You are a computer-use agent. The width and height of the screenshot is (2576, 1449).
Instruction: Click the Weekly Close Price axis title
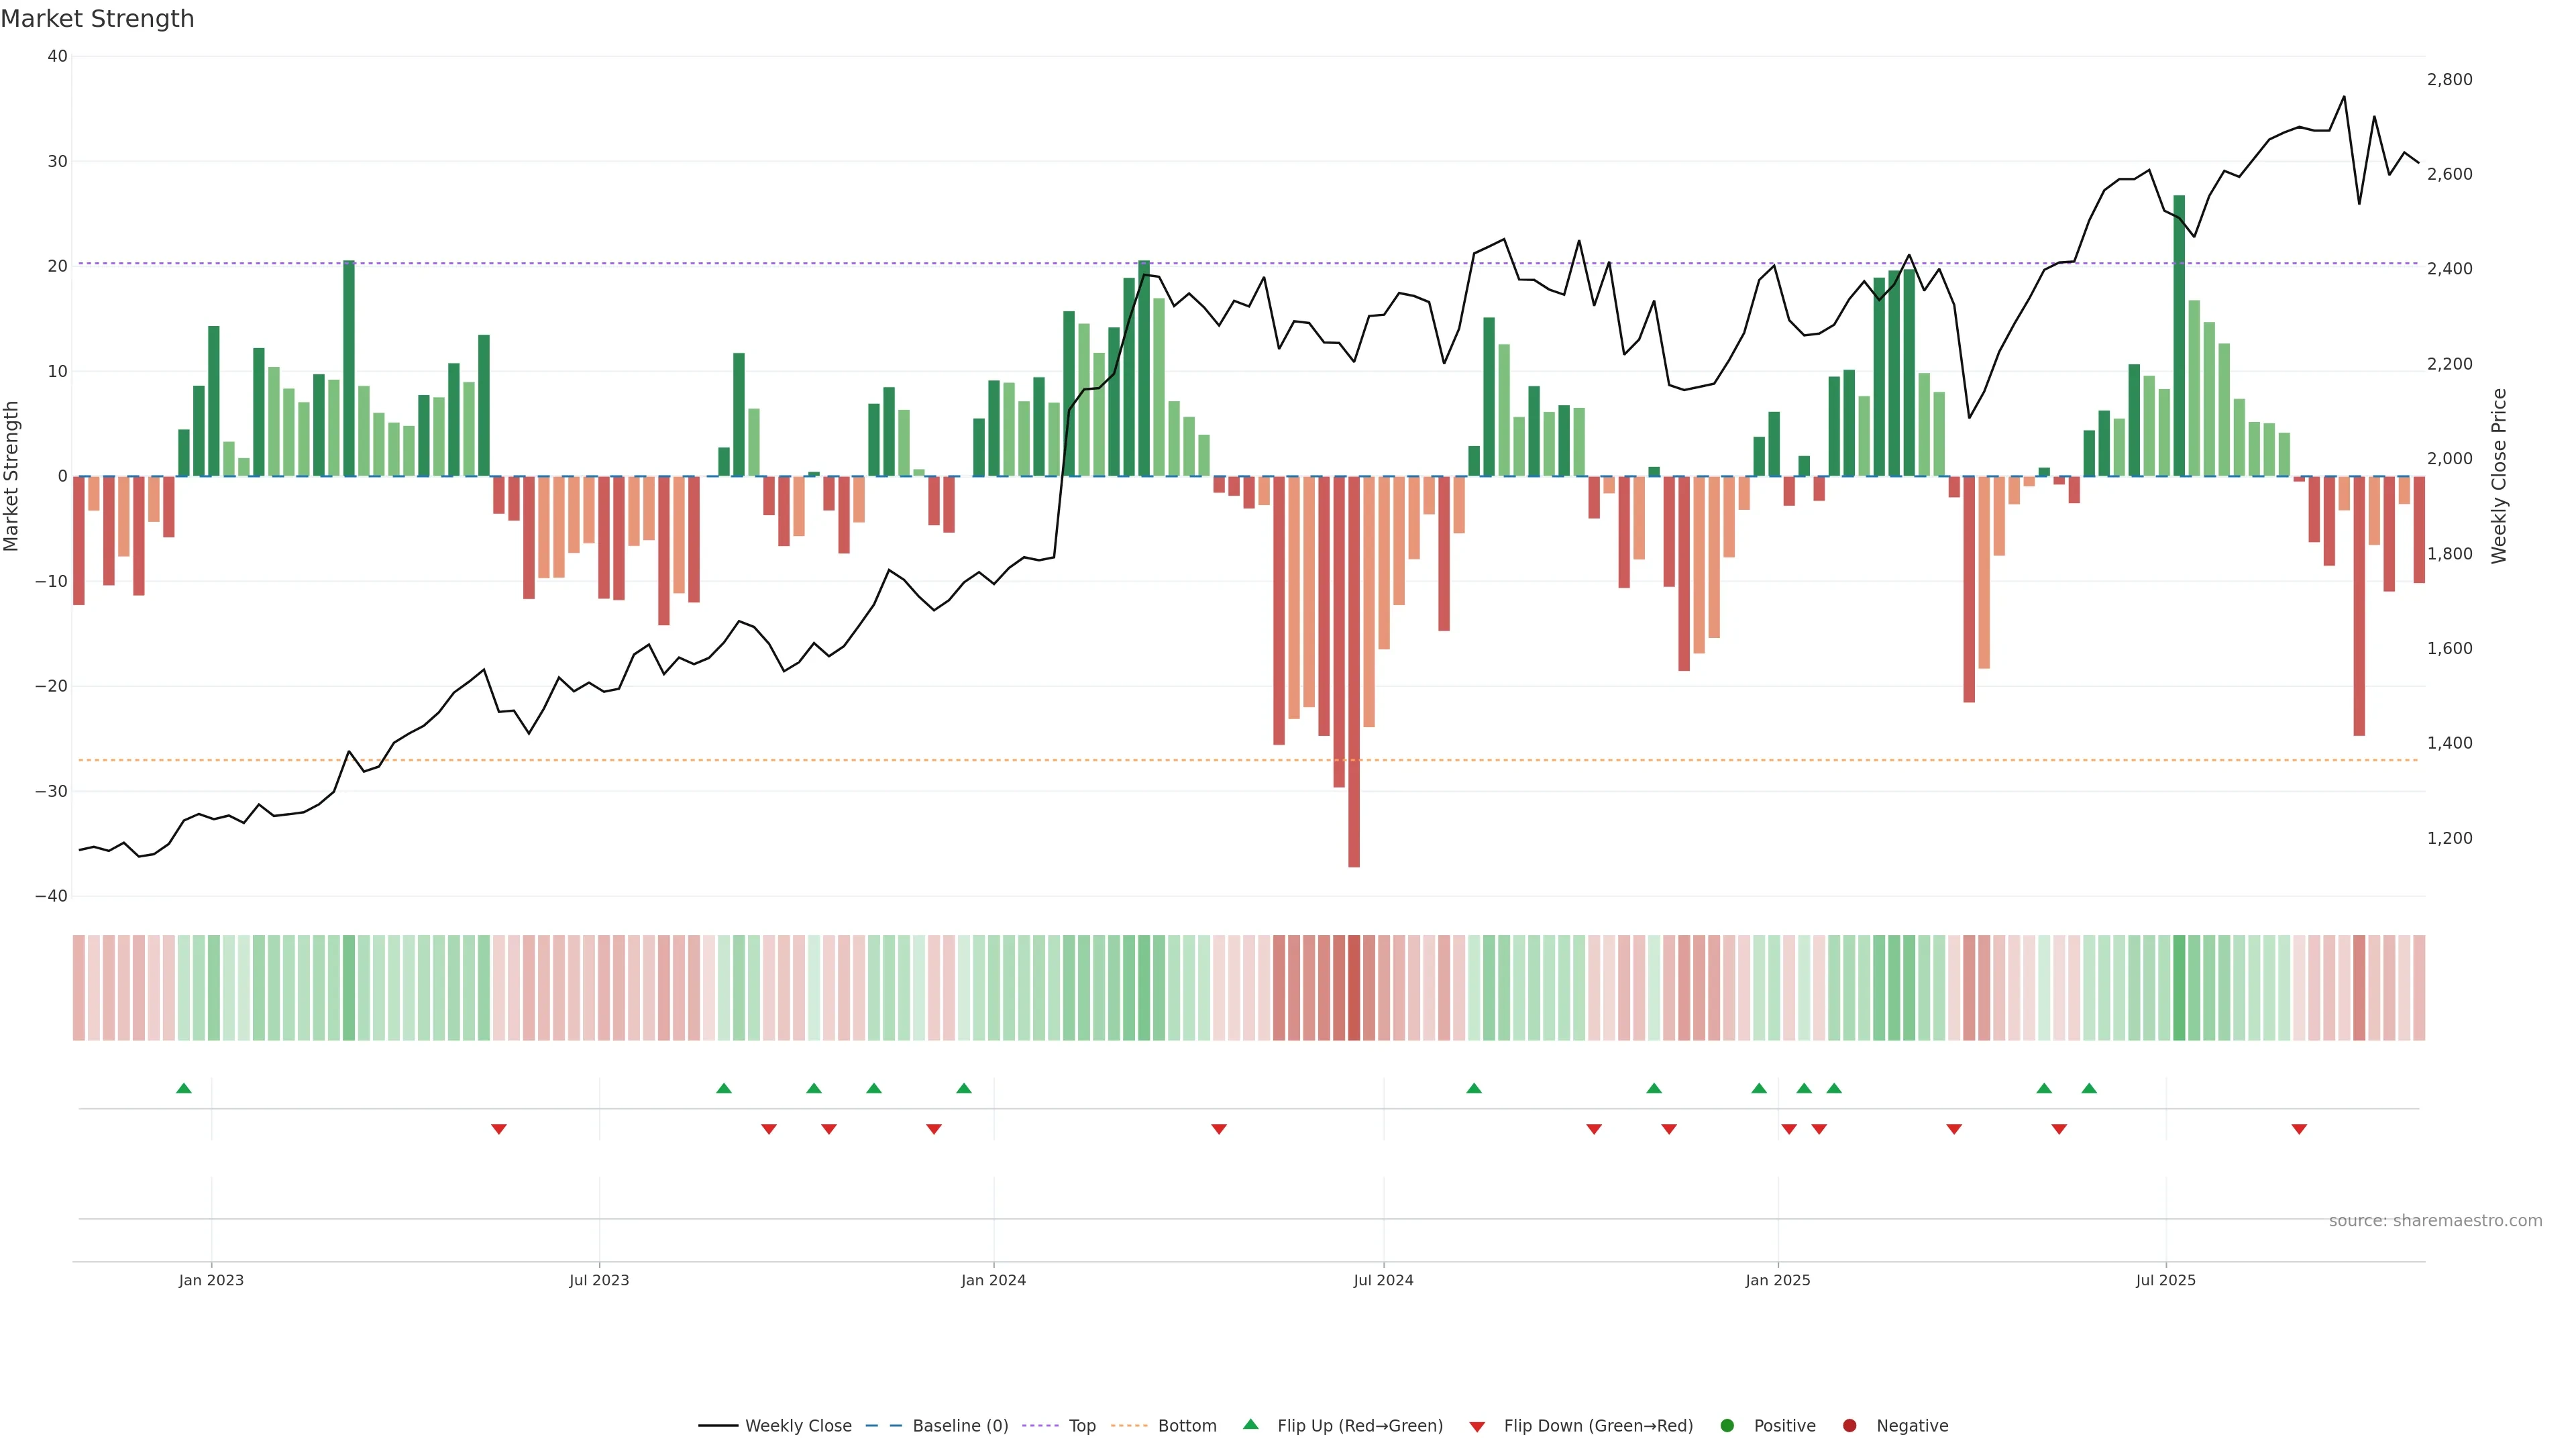(x=2499, y=476)
